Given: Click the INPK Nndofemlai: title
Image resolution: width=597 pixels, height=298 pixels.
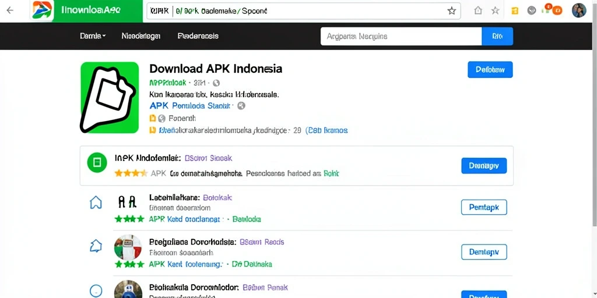Looking at the screenshot, I should (x=148, y=158).
